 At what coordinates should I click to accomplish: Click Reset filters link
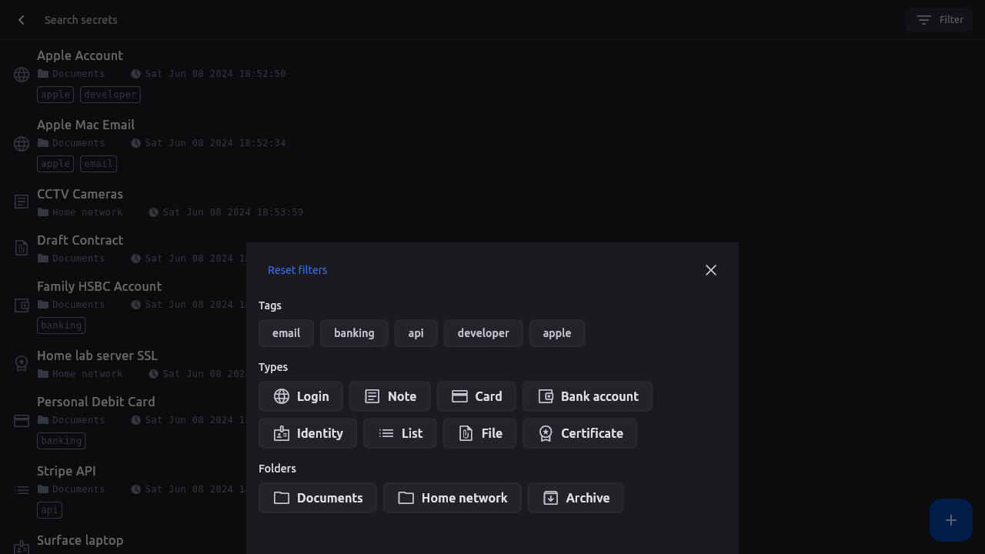click(x=297, y=270)
